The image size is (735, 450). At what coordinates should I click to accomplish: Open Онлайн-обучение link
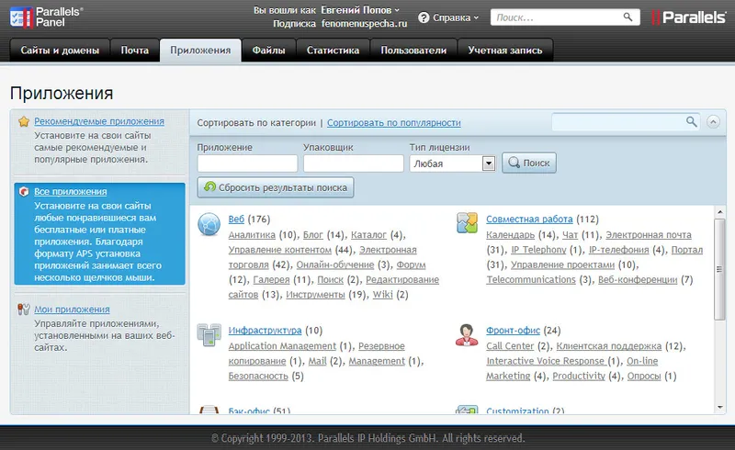point(335,264)
